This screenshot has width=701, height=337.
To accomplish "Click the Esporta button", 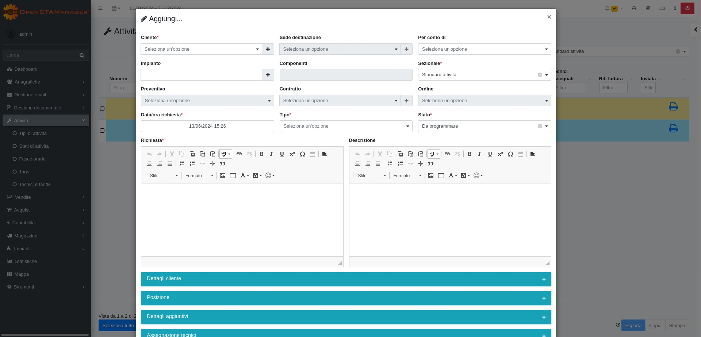I will point(633,325).
